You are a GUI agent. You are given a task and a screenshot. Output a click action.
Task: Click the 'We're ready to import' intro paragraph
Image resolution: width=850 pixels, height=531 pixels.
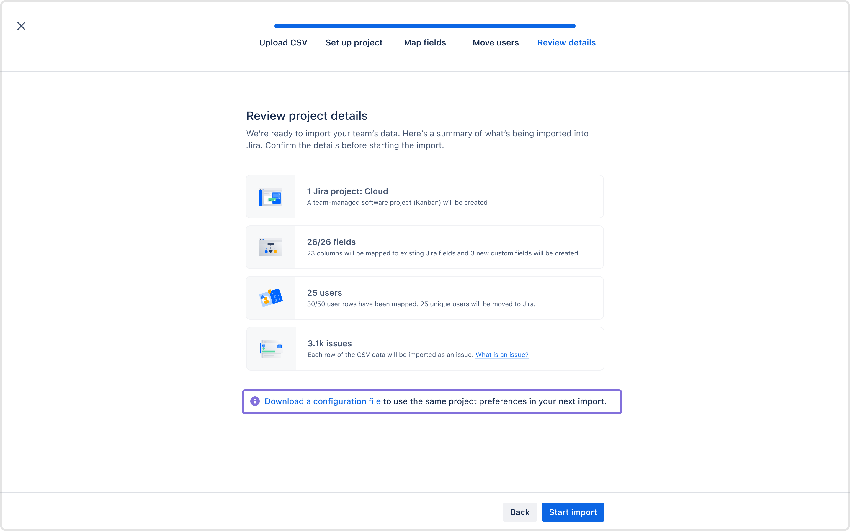pos(417,140)
